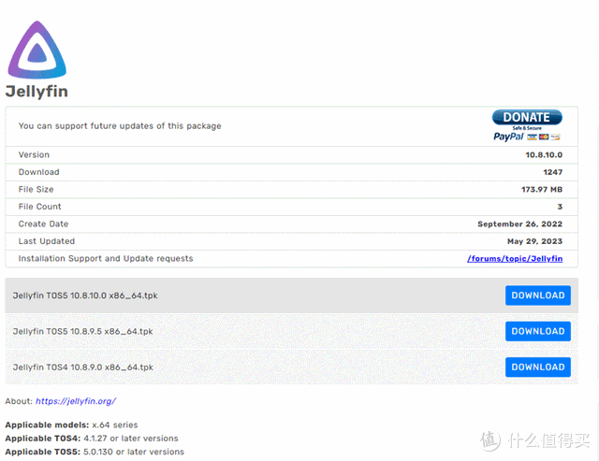Select the Jellyfin TOS4 10.8.9.0 x86_64.tpk row
This screenshot has height=461, width=599.
82,367
